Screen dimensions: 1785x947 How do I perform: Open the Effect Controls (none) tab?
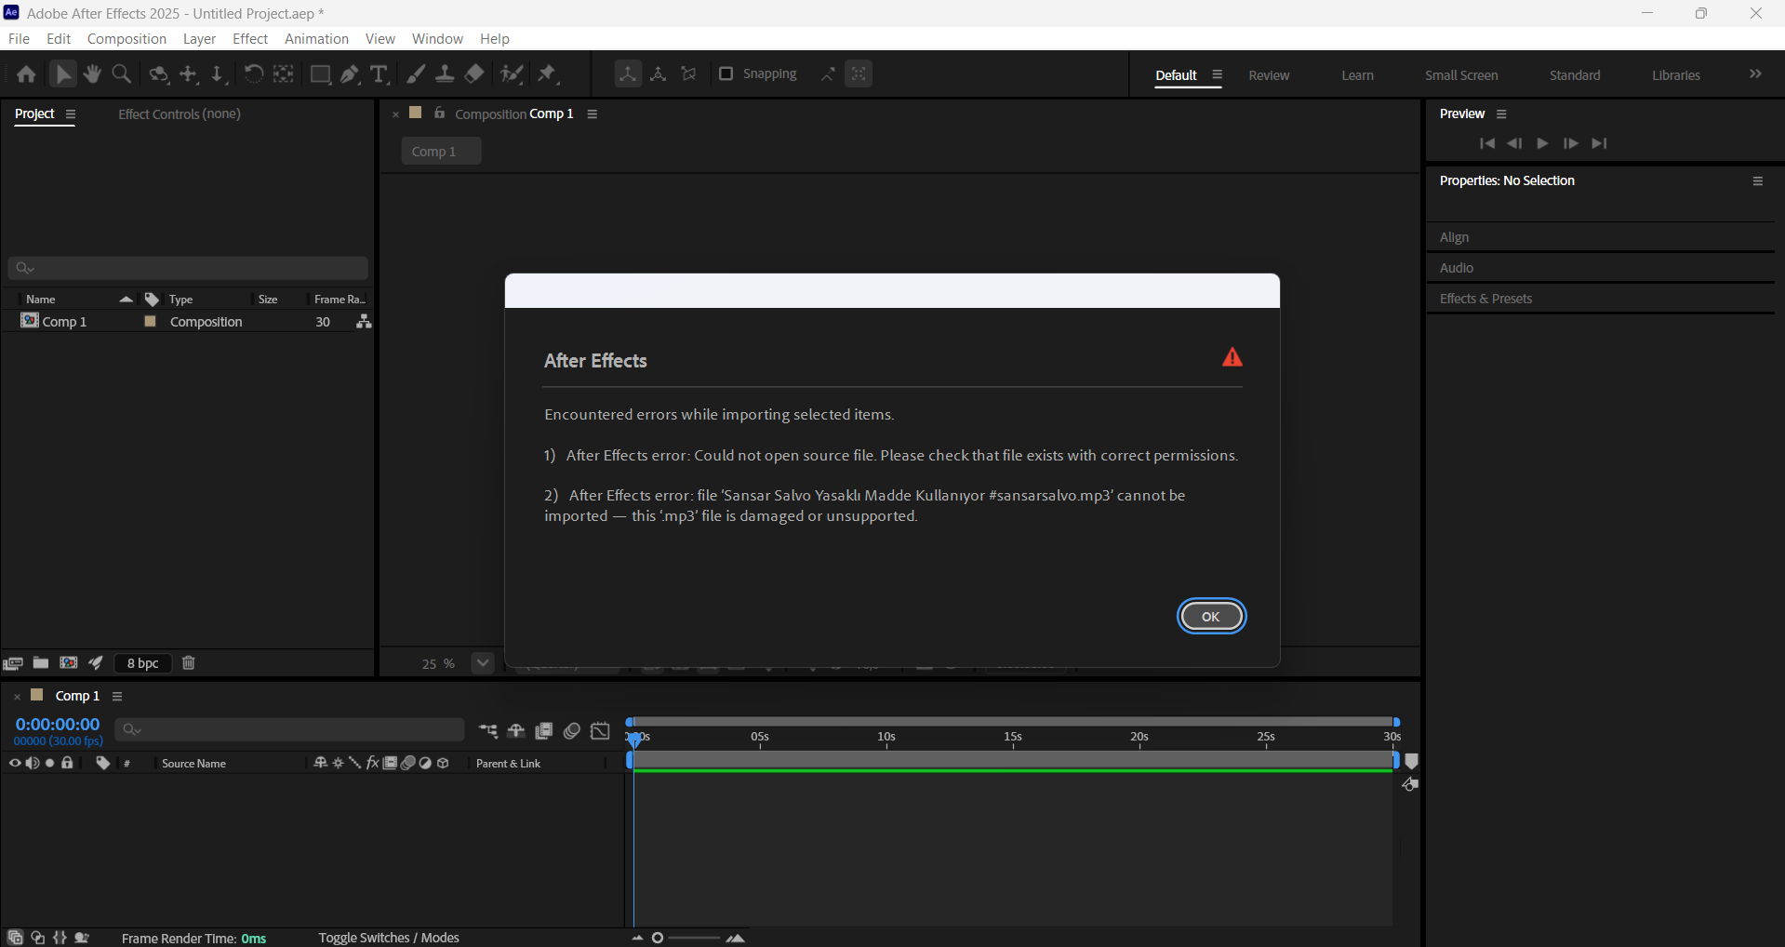(180, 113)
